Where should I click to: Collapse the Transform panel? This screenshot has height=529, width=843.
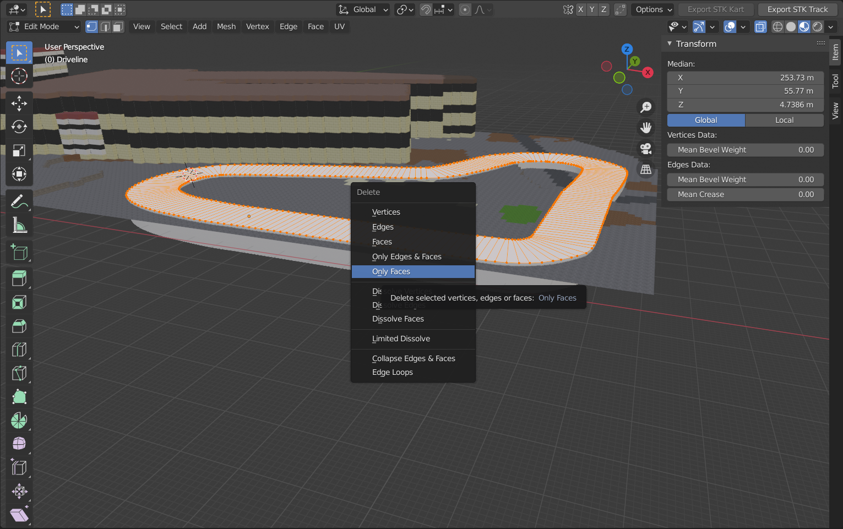pos(670,44)
